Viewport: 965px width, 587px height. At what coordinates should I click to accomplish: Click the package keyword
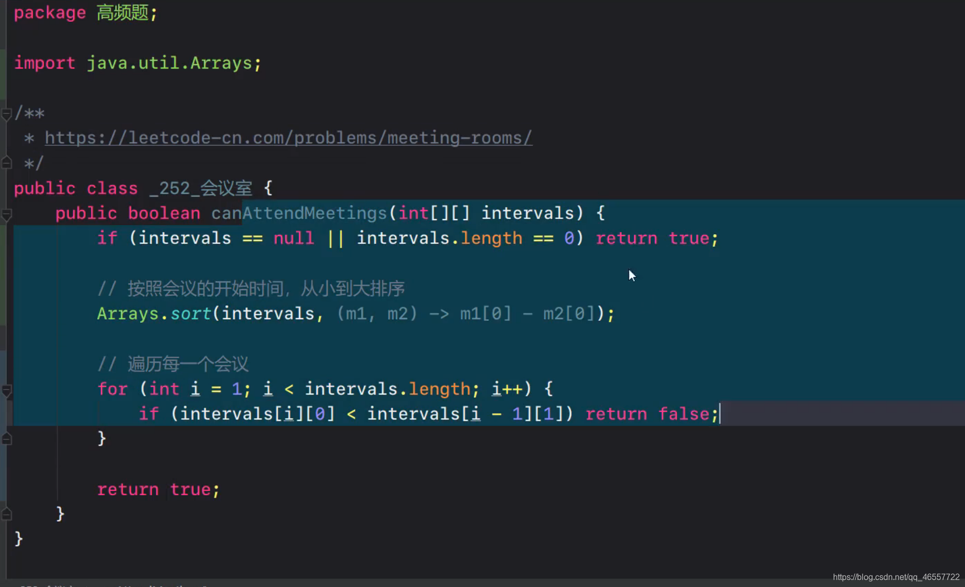(50, 12)
